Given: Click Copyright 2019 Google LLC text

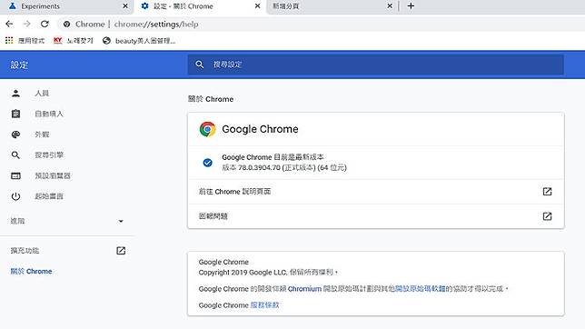Looking at the screenshot, I should click(268, 273).
